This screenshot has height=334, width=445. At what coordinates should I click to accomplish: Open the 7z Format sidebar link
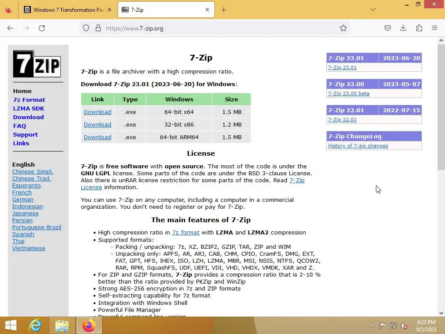[29, 100]
